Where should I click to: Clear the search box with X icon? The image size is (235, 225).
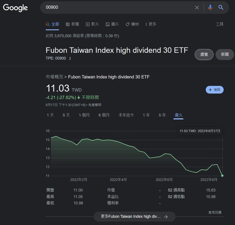coord(197,8)
